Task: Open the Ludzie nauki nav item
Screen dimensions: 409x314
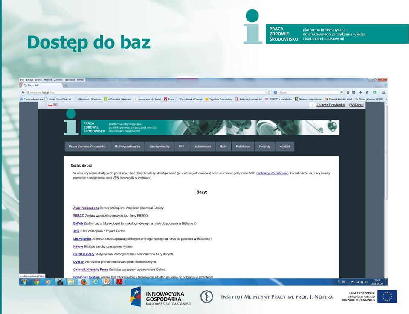Action: click(202, 147)
